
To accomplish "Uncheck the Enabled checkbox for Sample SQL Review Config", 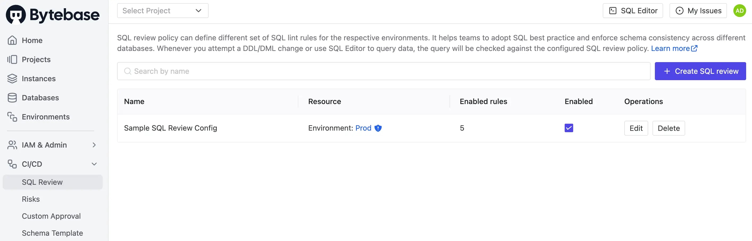I will [x=568, y=128].
